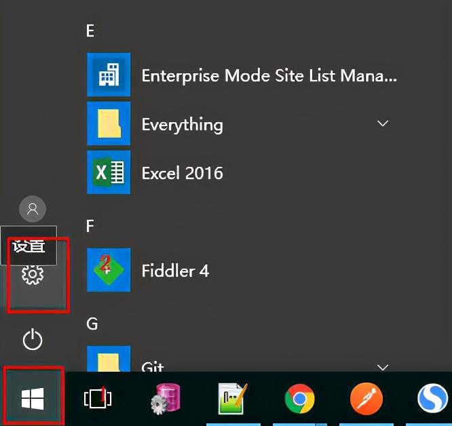This screenshot has height=426, width=452.
Task: Open Postman from the taskbar
Action: 366,399
